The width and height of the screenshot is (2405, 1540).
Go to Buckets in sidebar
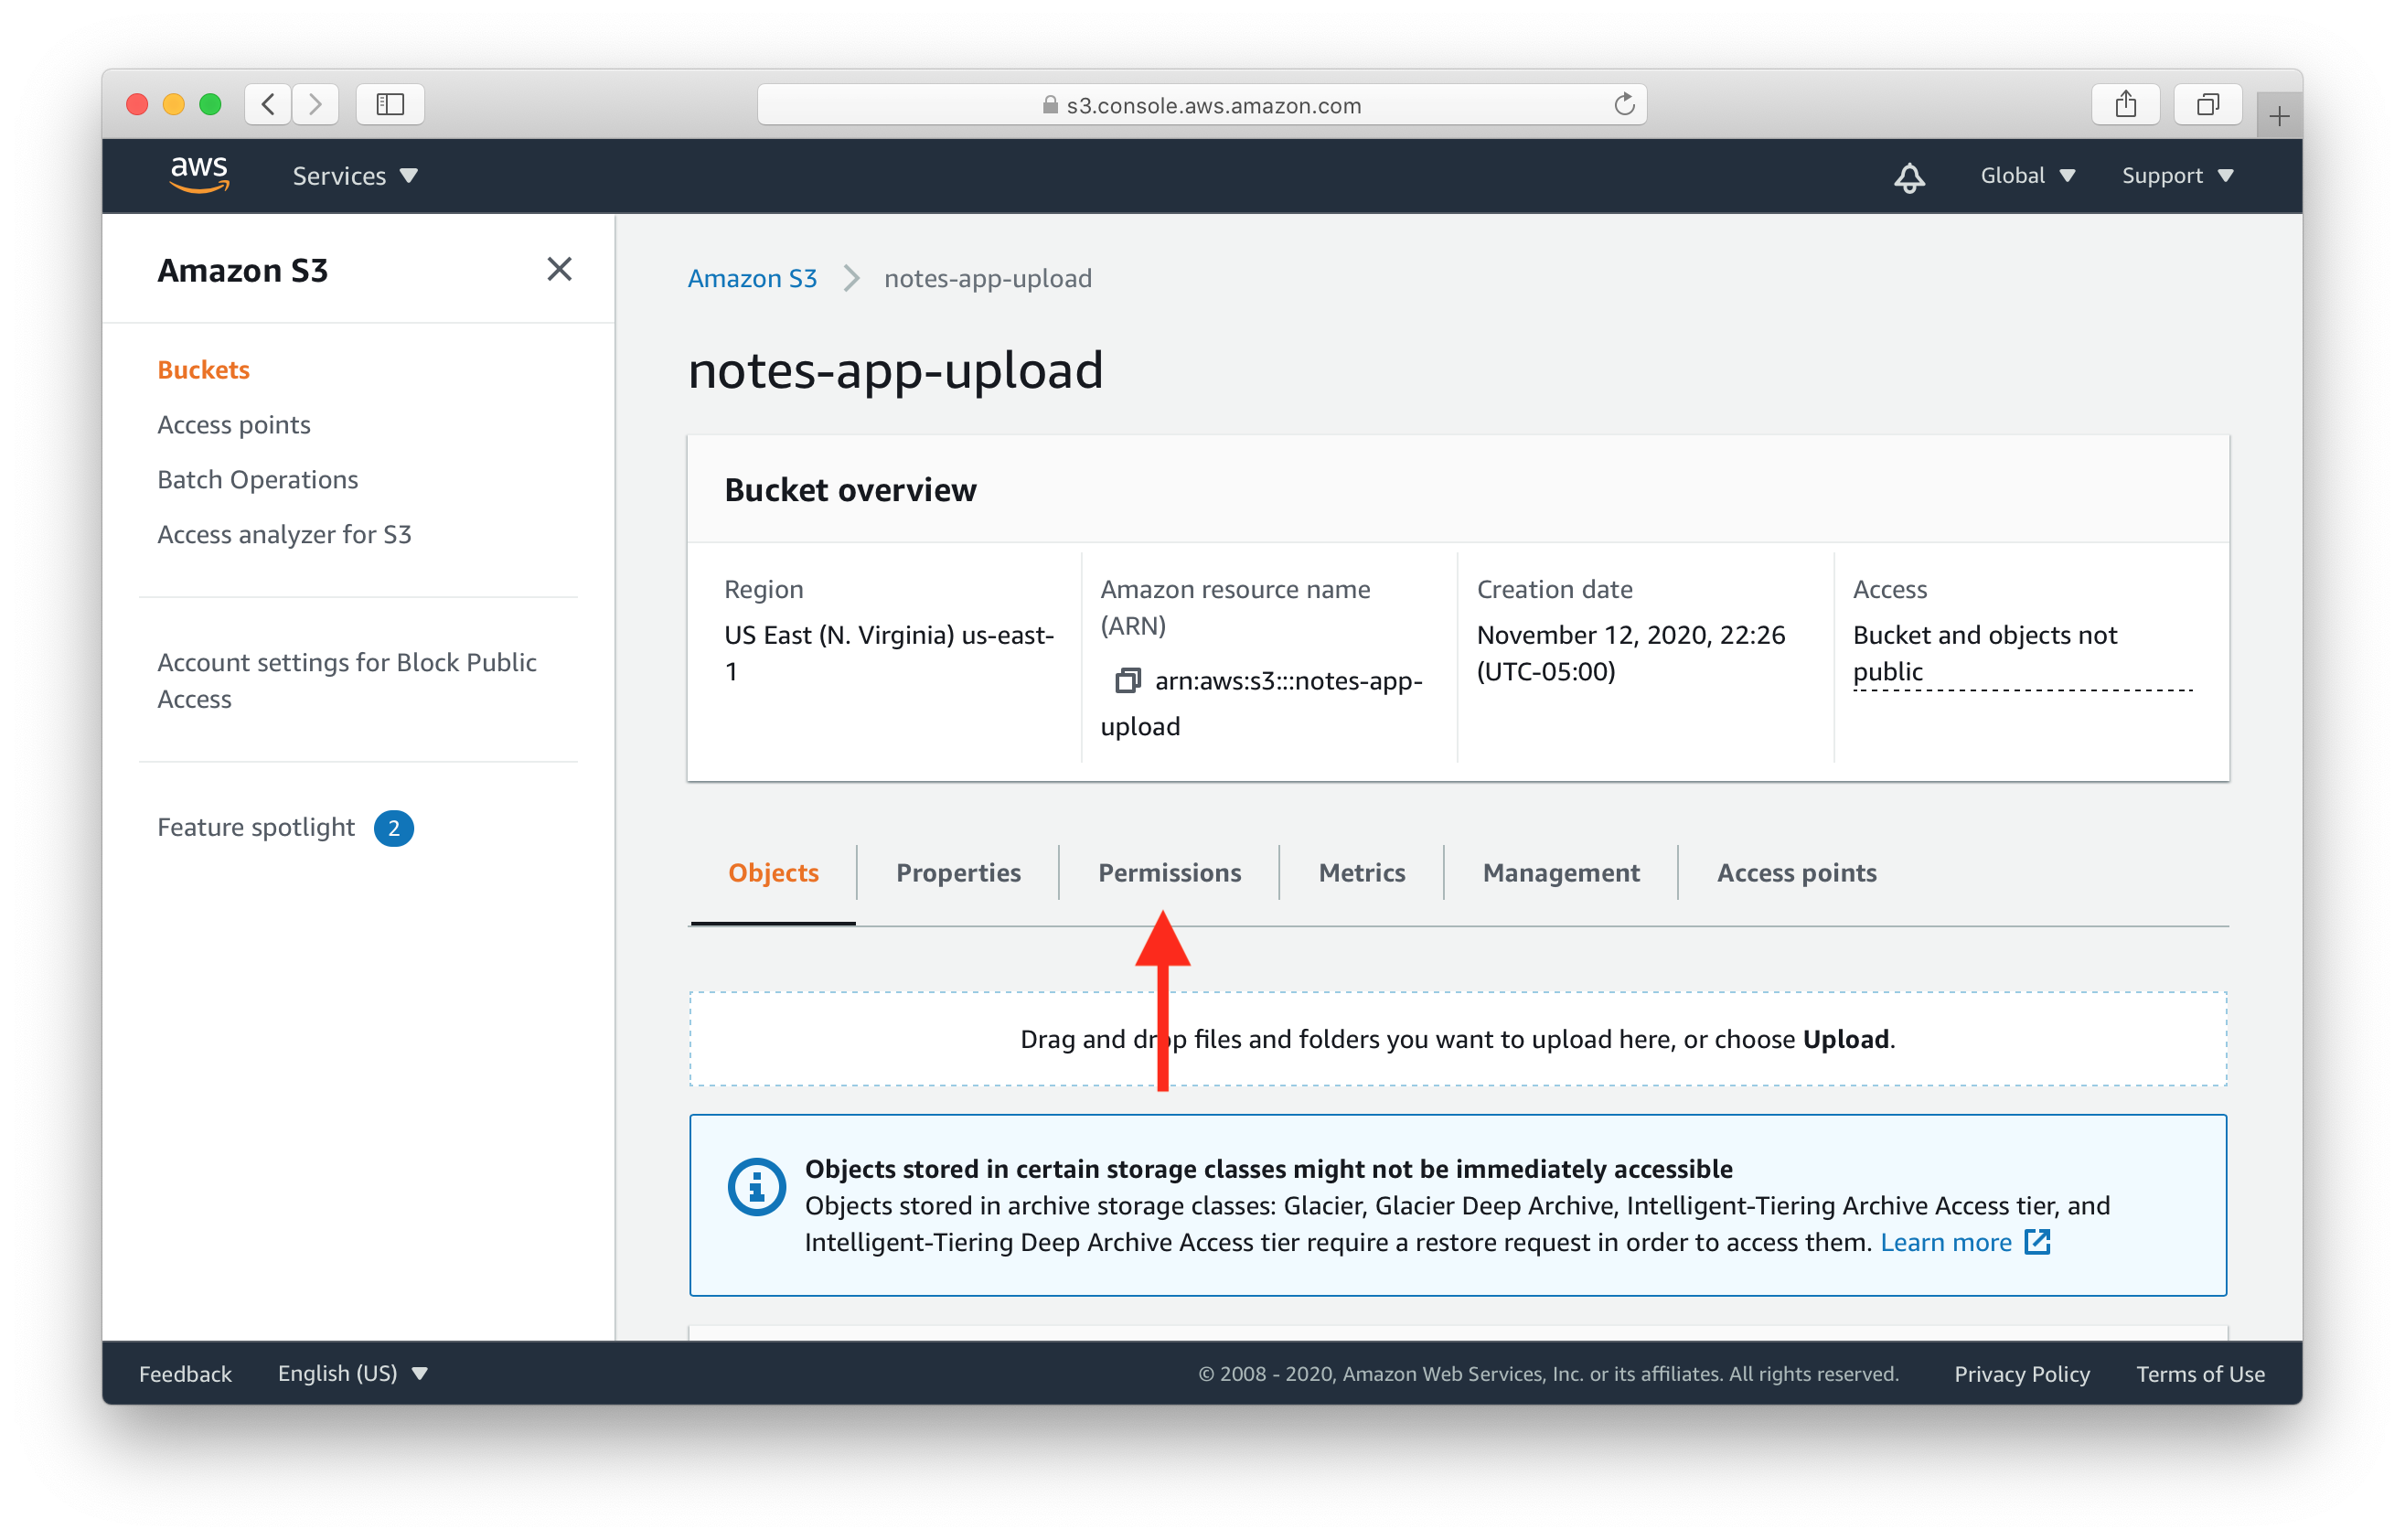coord(204,369)
